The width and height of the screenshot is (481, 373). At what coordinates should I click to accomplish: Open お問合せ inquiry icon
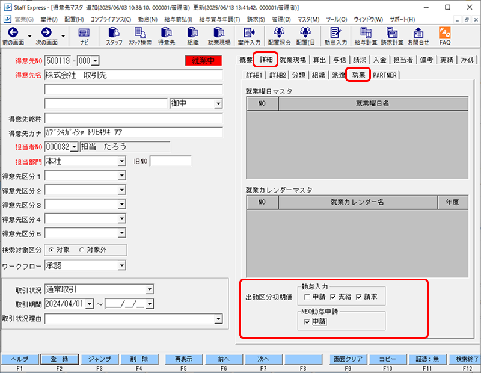tap(418, 36)
